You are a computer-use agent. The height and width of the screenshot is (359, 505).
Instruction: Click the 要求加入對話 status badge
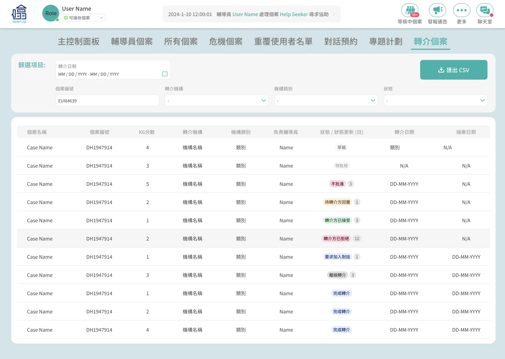[337, 257]
